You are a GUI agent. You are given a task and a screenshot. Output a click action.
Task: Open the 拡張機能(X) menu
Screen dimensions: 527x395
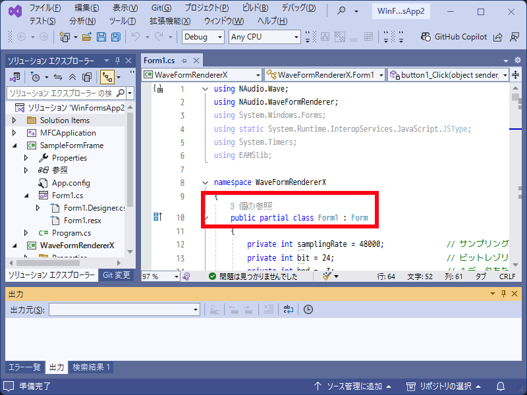(170, 21)
